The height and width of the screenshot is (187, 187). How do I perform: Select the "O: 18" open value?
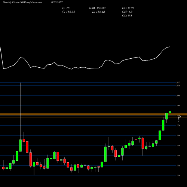[66, 8]
